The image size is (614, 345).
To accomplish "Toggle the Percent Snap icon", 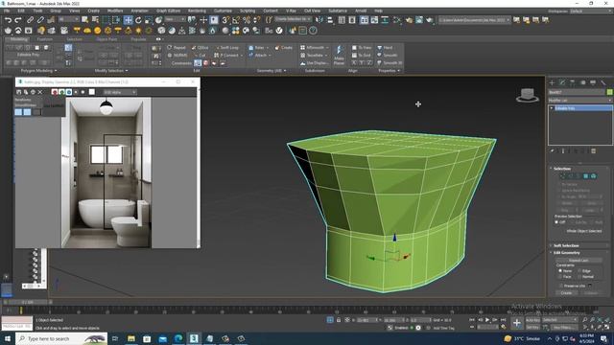I will [247, 20].
